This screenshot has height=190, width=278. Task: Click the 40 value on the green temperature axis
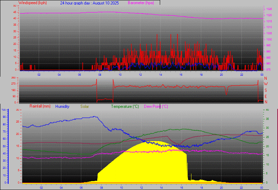(x=267, y=110)
